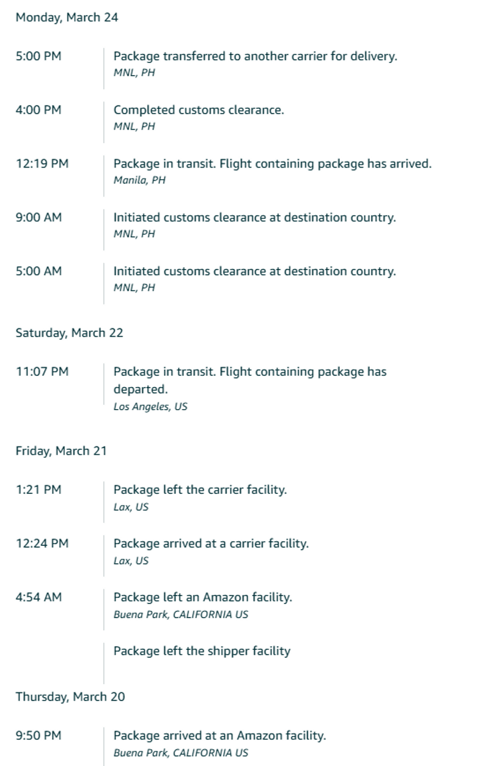This screenshot has width=489, height=766.
Task: Click 'Package arrived at a carrier facility'
Action: coord(211,543)
